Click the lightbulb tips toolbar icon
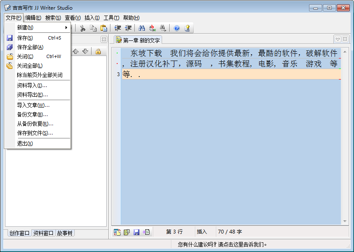 [187, 28]
